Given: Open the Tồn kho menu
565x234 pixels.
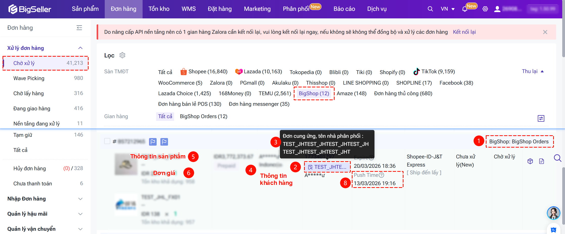Looking at the screenshot, I should click(x=159, y=9).
